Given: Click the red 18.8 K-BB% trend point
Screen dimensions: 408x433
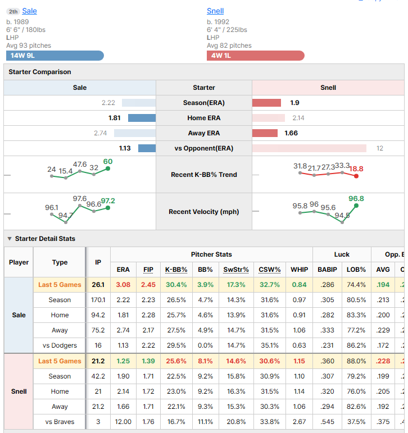Looking at the screenshot, I should point(356,176).
